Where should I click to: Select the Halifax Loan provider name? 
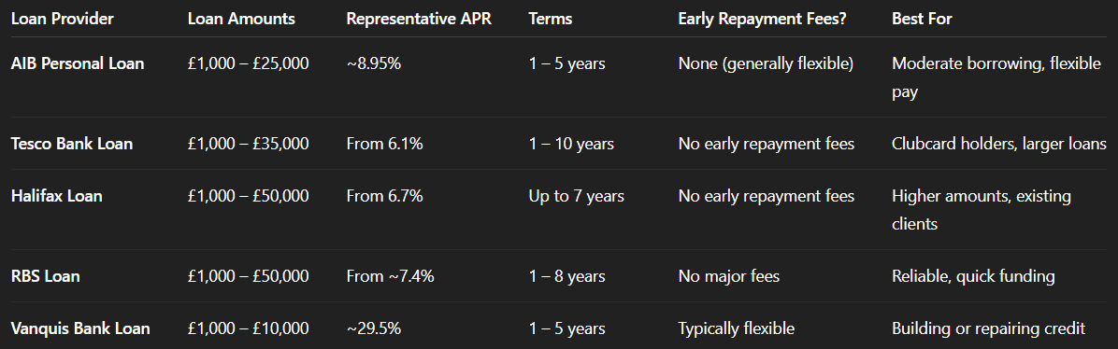point(57,196)
